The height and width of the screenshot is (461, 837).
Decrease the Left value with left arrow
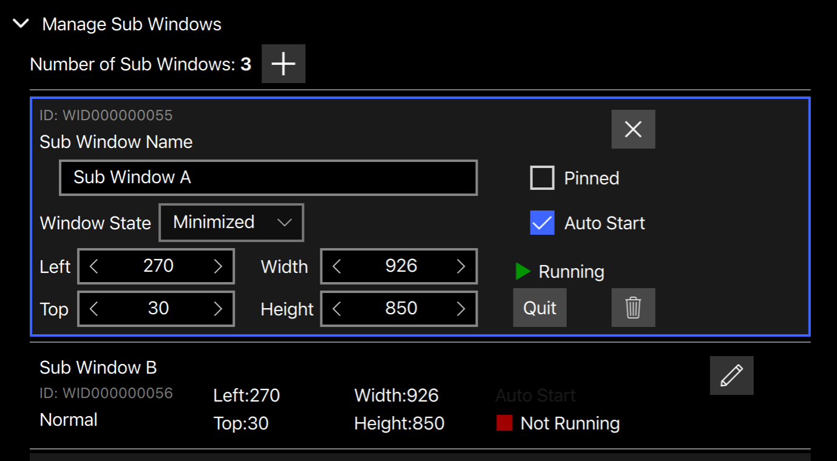pos(94,266)
